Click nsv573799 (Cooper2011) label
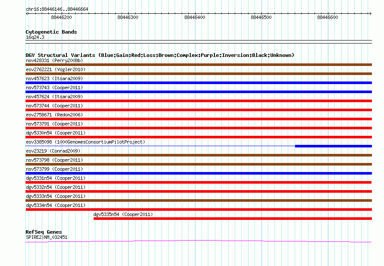The width and height of the screenshot is (384, 266). click(x=54, y=169)
